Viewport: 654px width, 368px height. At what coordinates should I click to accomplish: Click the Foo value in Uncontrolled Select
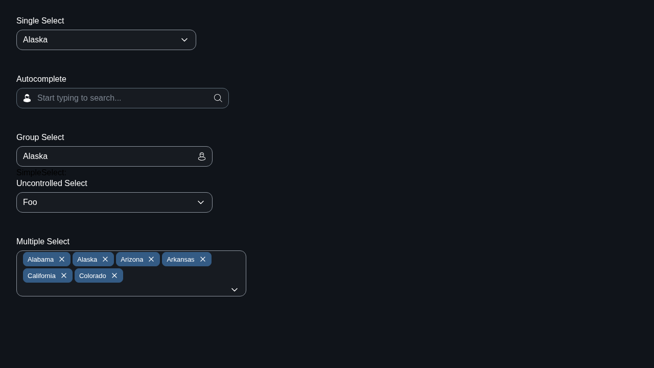30,202
